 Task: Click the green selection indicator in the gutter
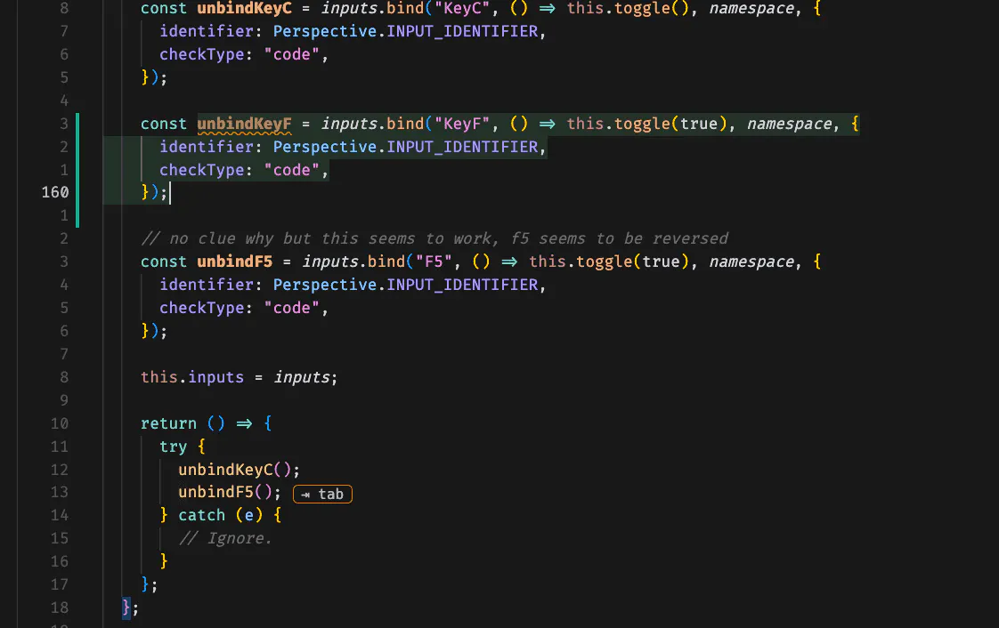[x=77, y=160]
